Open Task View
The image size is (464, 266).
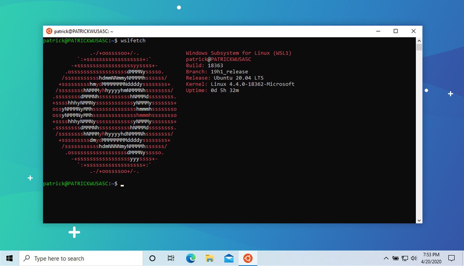170,258
